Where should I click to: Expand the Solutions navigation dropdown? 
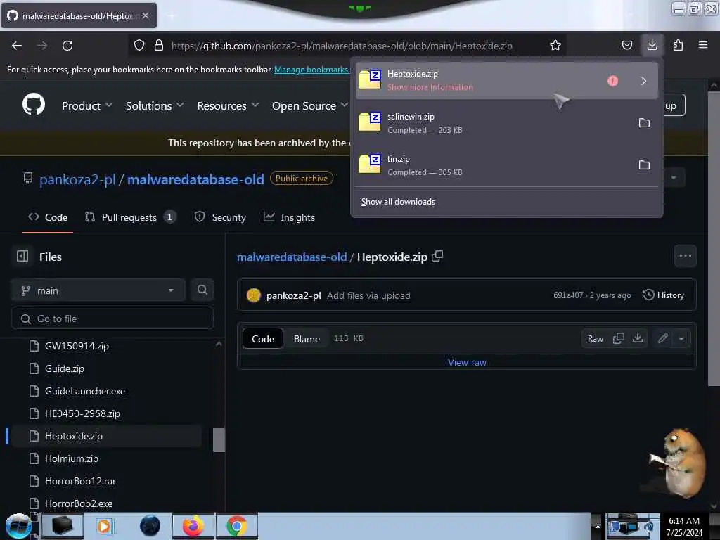(155, 105)
